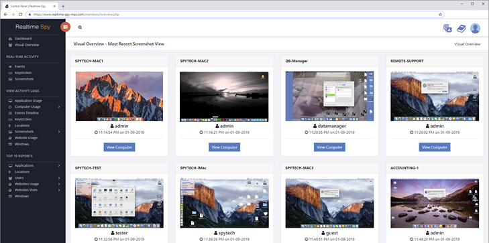
Task: Click the Dashboard icon in the sidebar
Action: (10, 39)
